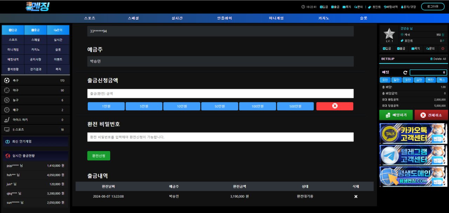449x213 pixels.
Task: Click Delete All trash icon in BETSLIP
Action: pyautogui.click(x=431, y=59)
